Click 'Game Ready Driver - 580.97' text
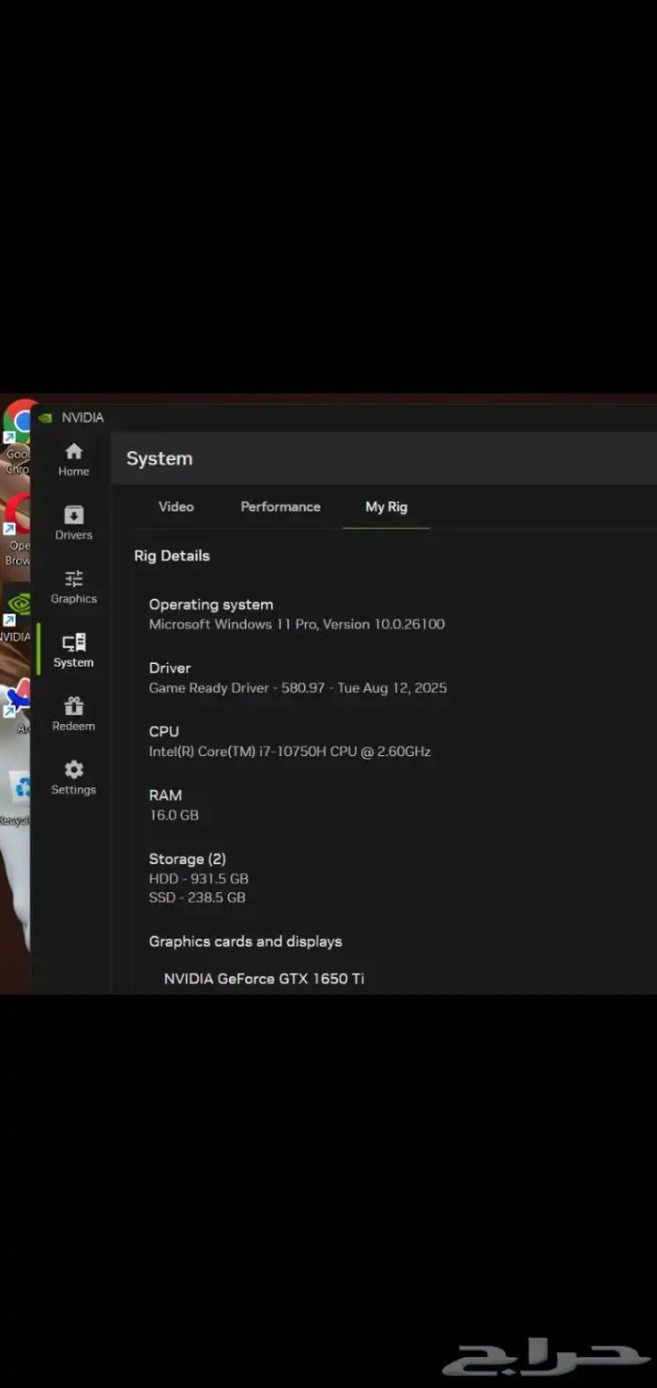Image resolution: width=657 pixels, height=1388 pixels. point(298,688)
